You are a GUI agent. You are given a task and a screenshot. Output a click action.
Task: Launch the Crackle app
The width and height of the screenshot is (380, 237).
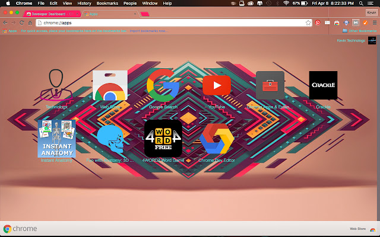tap(323, 85)
